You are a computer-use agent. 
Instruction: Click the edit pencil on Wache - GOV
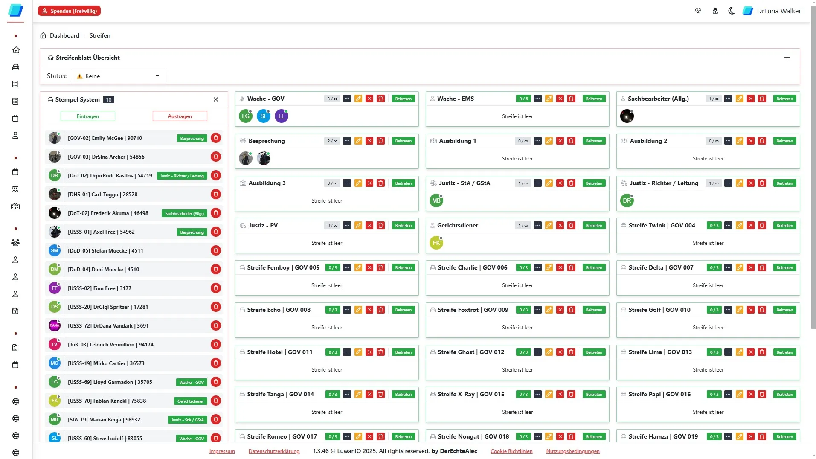click(358, 99)
